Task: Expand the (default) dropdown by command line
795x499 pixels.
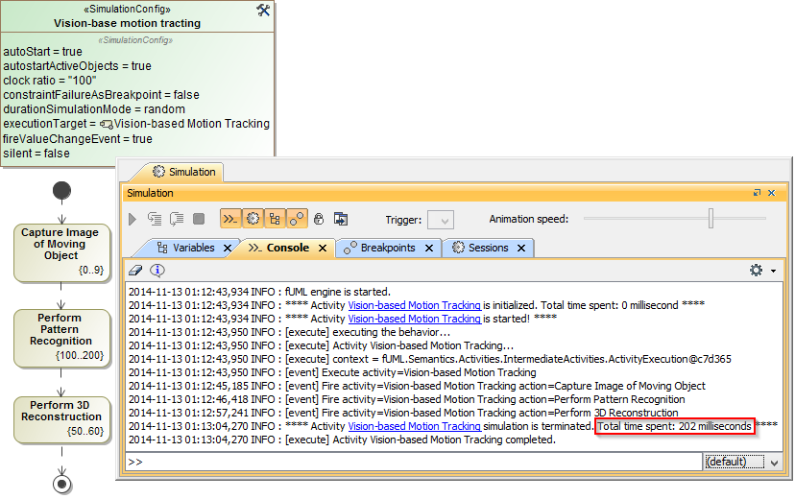Action: 775,463
